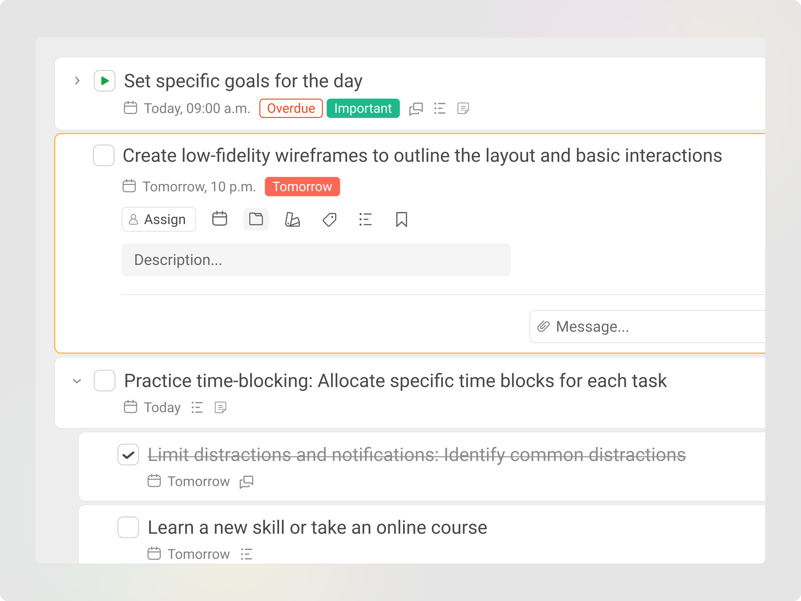Click the attachment paperclip icon
The image size is (801, 601).
[x=543, y=327]
